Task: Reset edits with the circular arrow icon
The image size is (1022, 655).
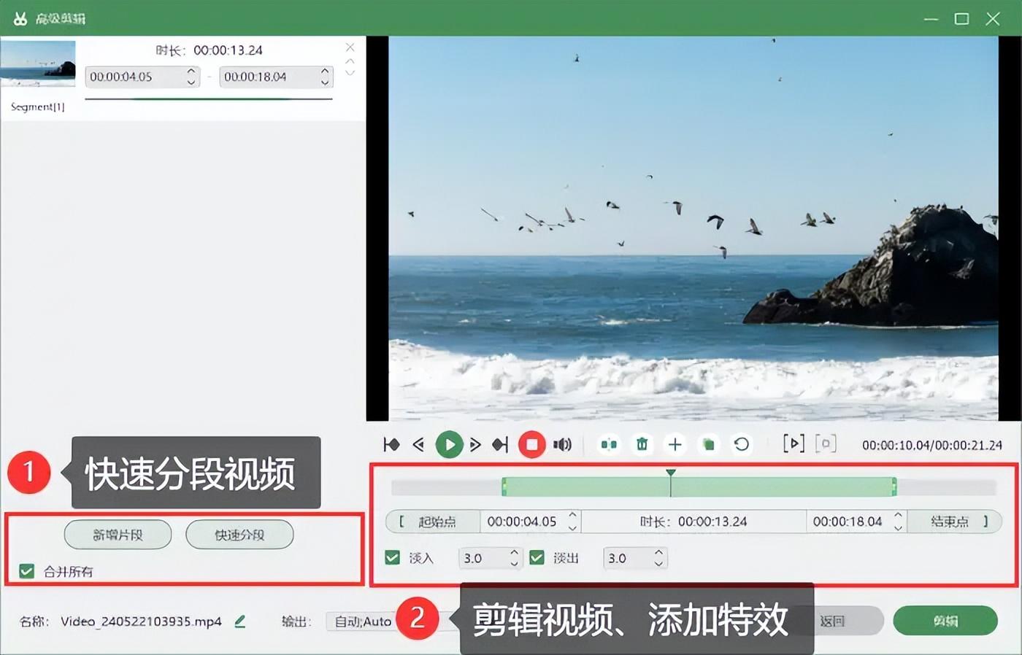Action: pyautogui.click(x=742, y=444)
